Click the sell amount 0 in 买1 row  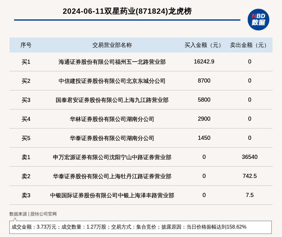click(250, 62)
